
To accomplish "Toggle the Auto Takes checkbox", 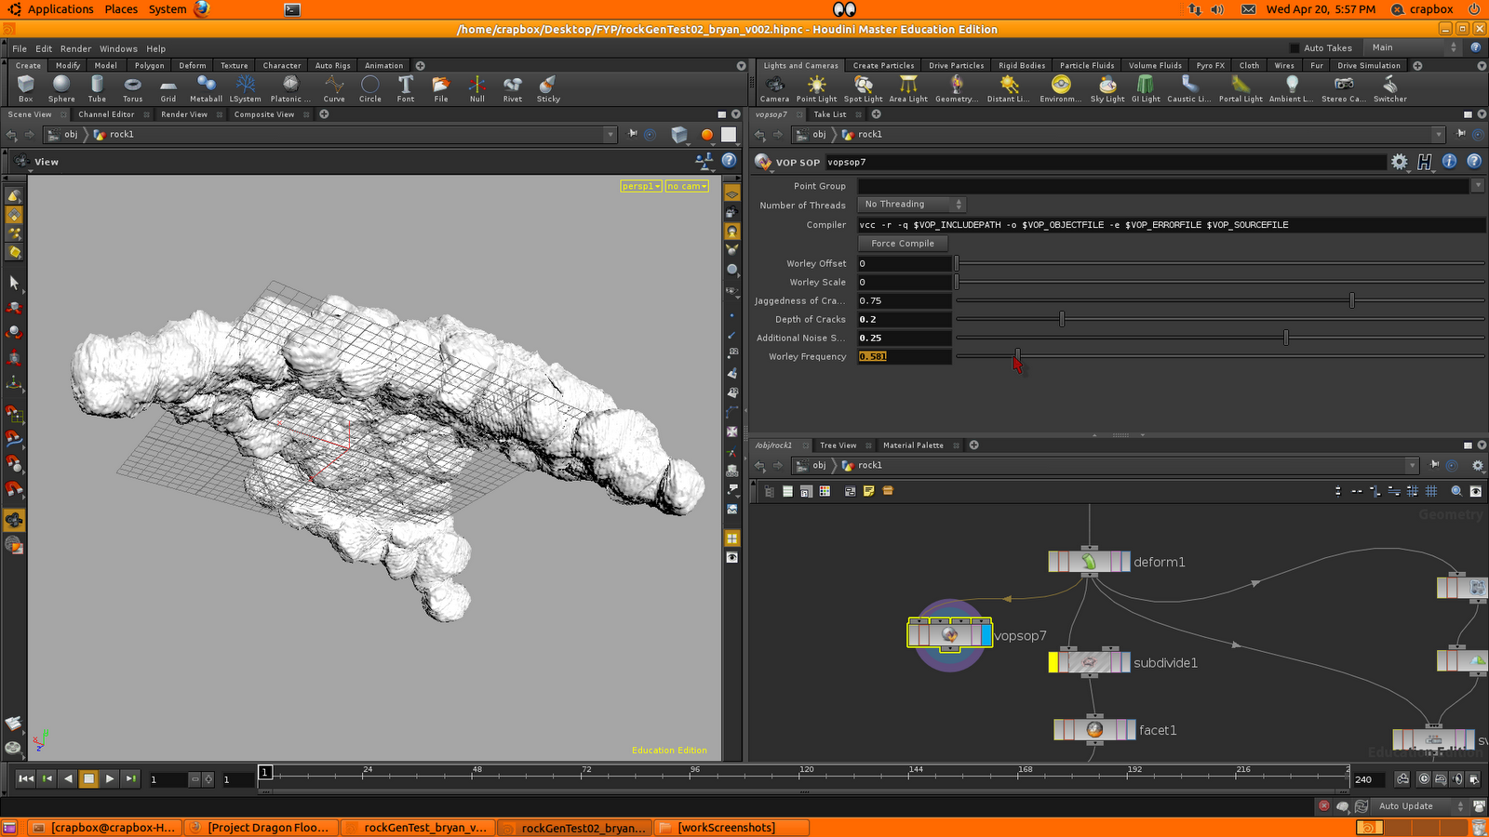I will pos(1294,48).
